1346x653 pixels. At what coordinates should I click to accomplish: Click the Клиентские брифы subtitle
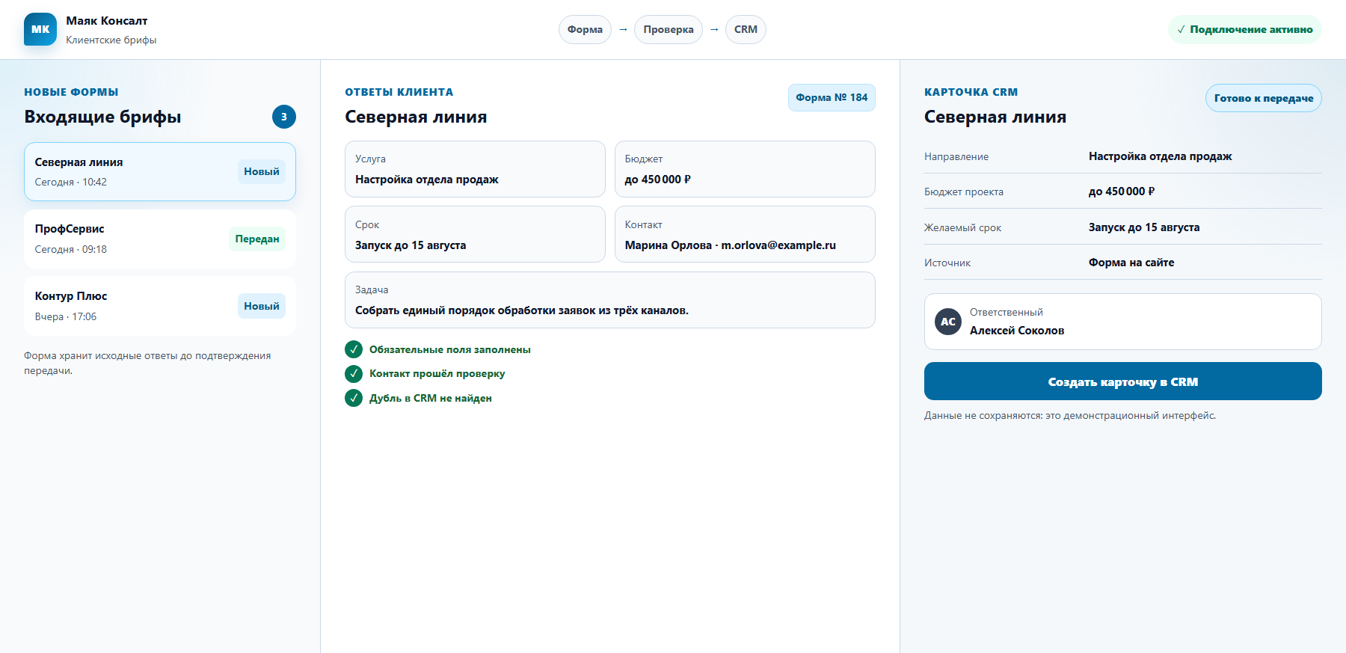111,40
